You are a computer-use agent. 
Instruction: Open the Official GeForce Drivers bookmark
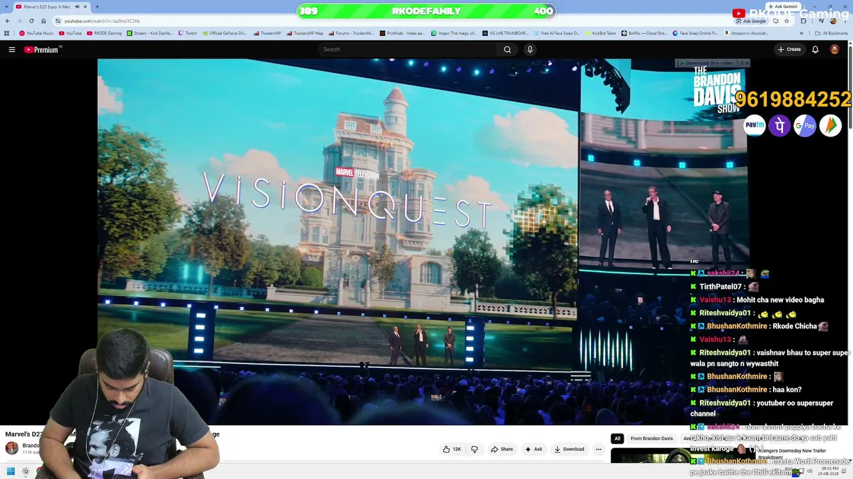click(225, 33)
